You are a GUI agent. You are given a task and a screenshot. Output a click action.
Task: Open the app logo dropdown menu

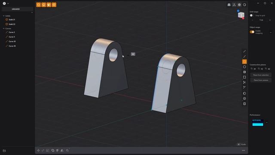[6, 3]
